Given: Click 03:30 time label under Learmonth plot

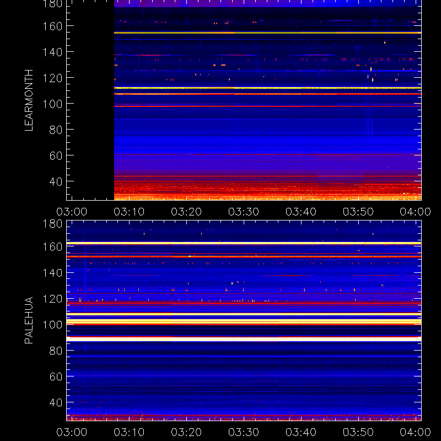Looking at the screenshot, I should [244, 212].
